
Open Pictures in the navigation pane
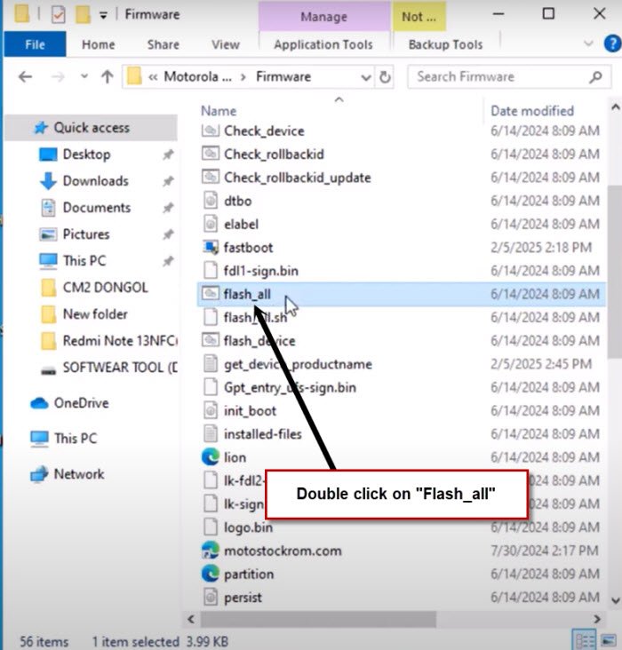coord(86,234)
